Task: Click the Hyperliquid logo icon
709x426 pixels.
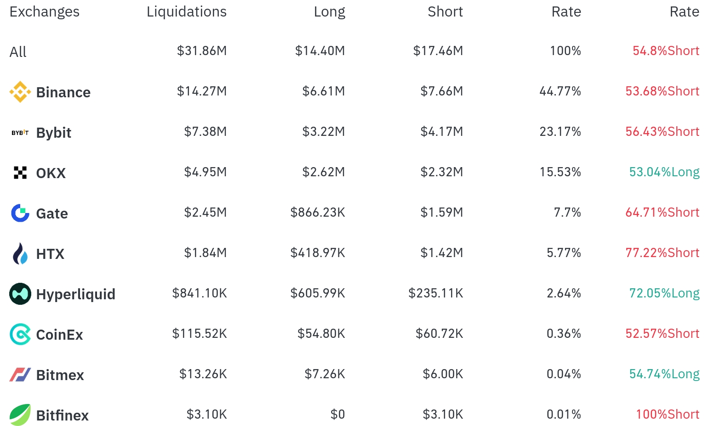Action: 20,294
